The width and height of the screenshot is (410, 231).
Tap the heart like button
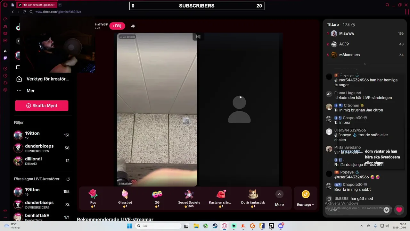coord(399,210)
